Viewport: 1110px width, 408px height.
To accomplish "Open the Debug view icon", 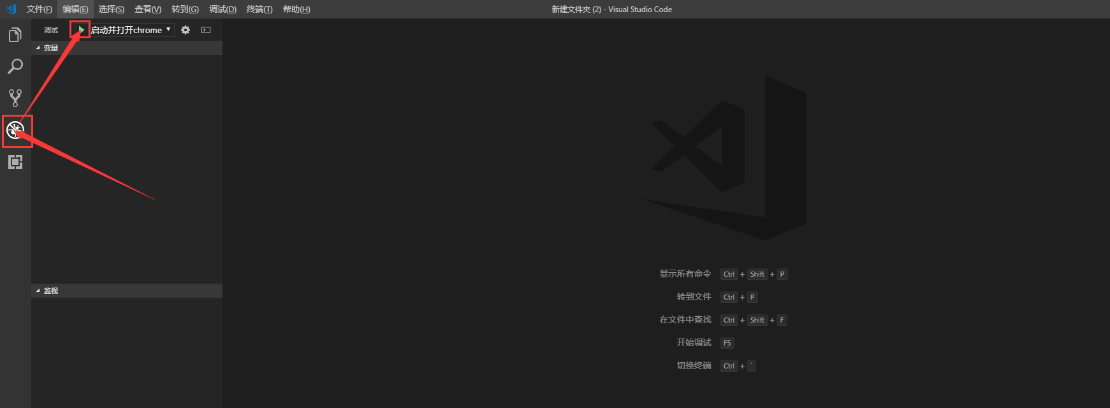I will 15,130.
